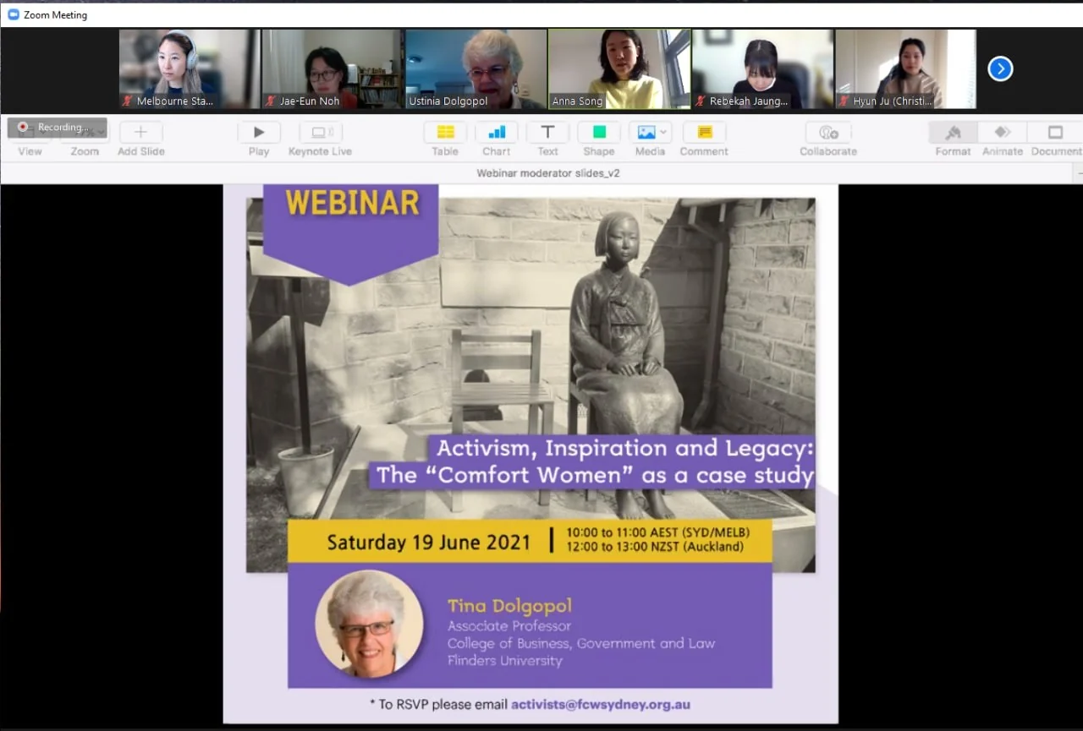Click the Tina Dolgopol name on slide
This screenshot has width=1083, height=731.
pos(509,605)
